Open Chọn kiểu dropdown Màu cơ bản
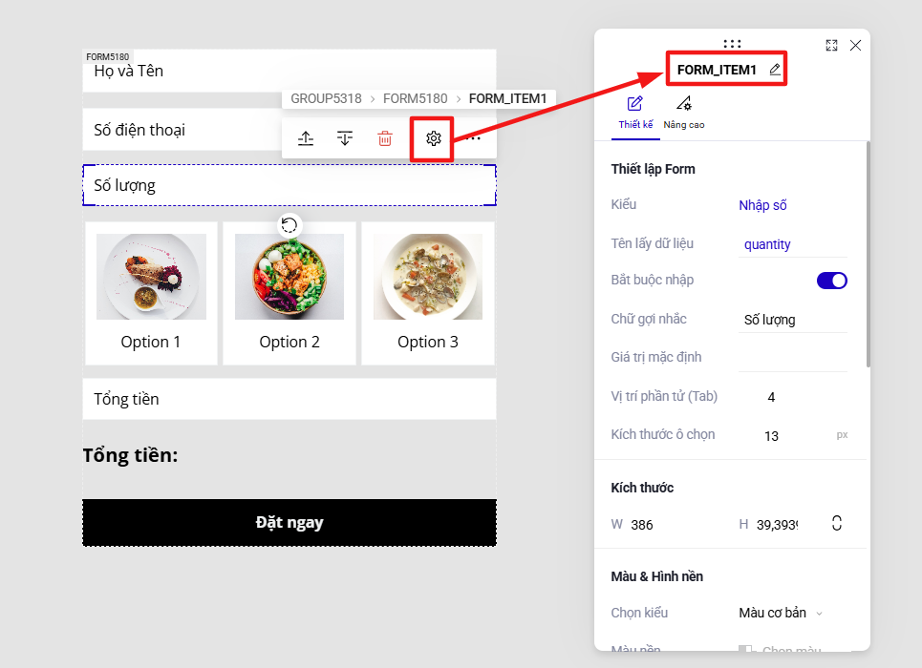922x668 pixels. pos(781,613)
